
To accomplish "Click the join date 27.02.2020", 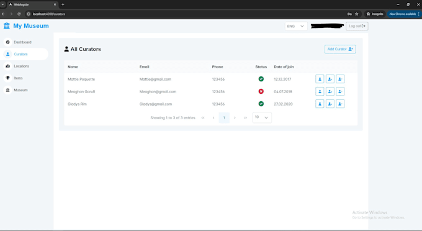I will click(284, 104).
